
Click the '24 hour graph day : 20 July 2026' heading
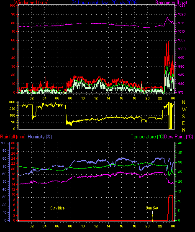click(104, 3)
